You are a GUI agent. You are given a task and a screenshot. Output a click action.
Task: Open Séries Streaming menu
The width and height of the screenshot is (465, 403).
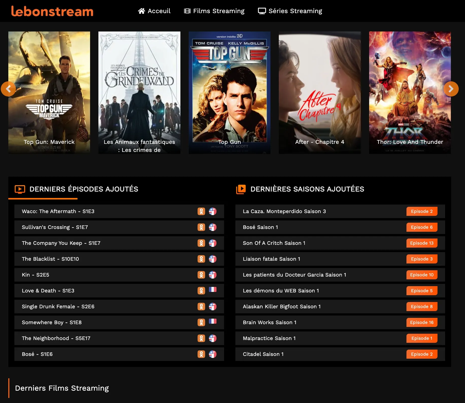click(290, 11)
